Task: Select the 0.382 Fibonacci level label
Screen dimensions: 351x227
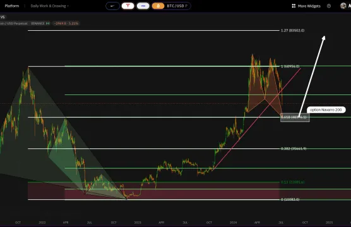Action: coord(294,148)
